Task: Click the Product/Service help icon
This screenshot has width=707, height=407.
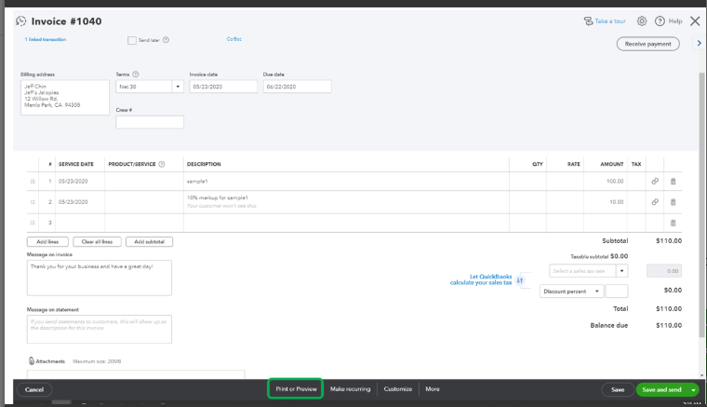Action: (162, 164)
